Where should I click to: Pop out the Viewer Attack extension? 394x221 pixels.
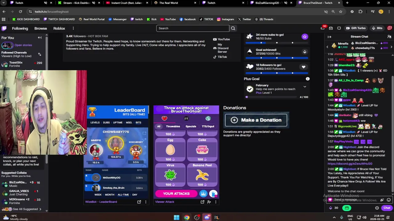pos(202,202)
